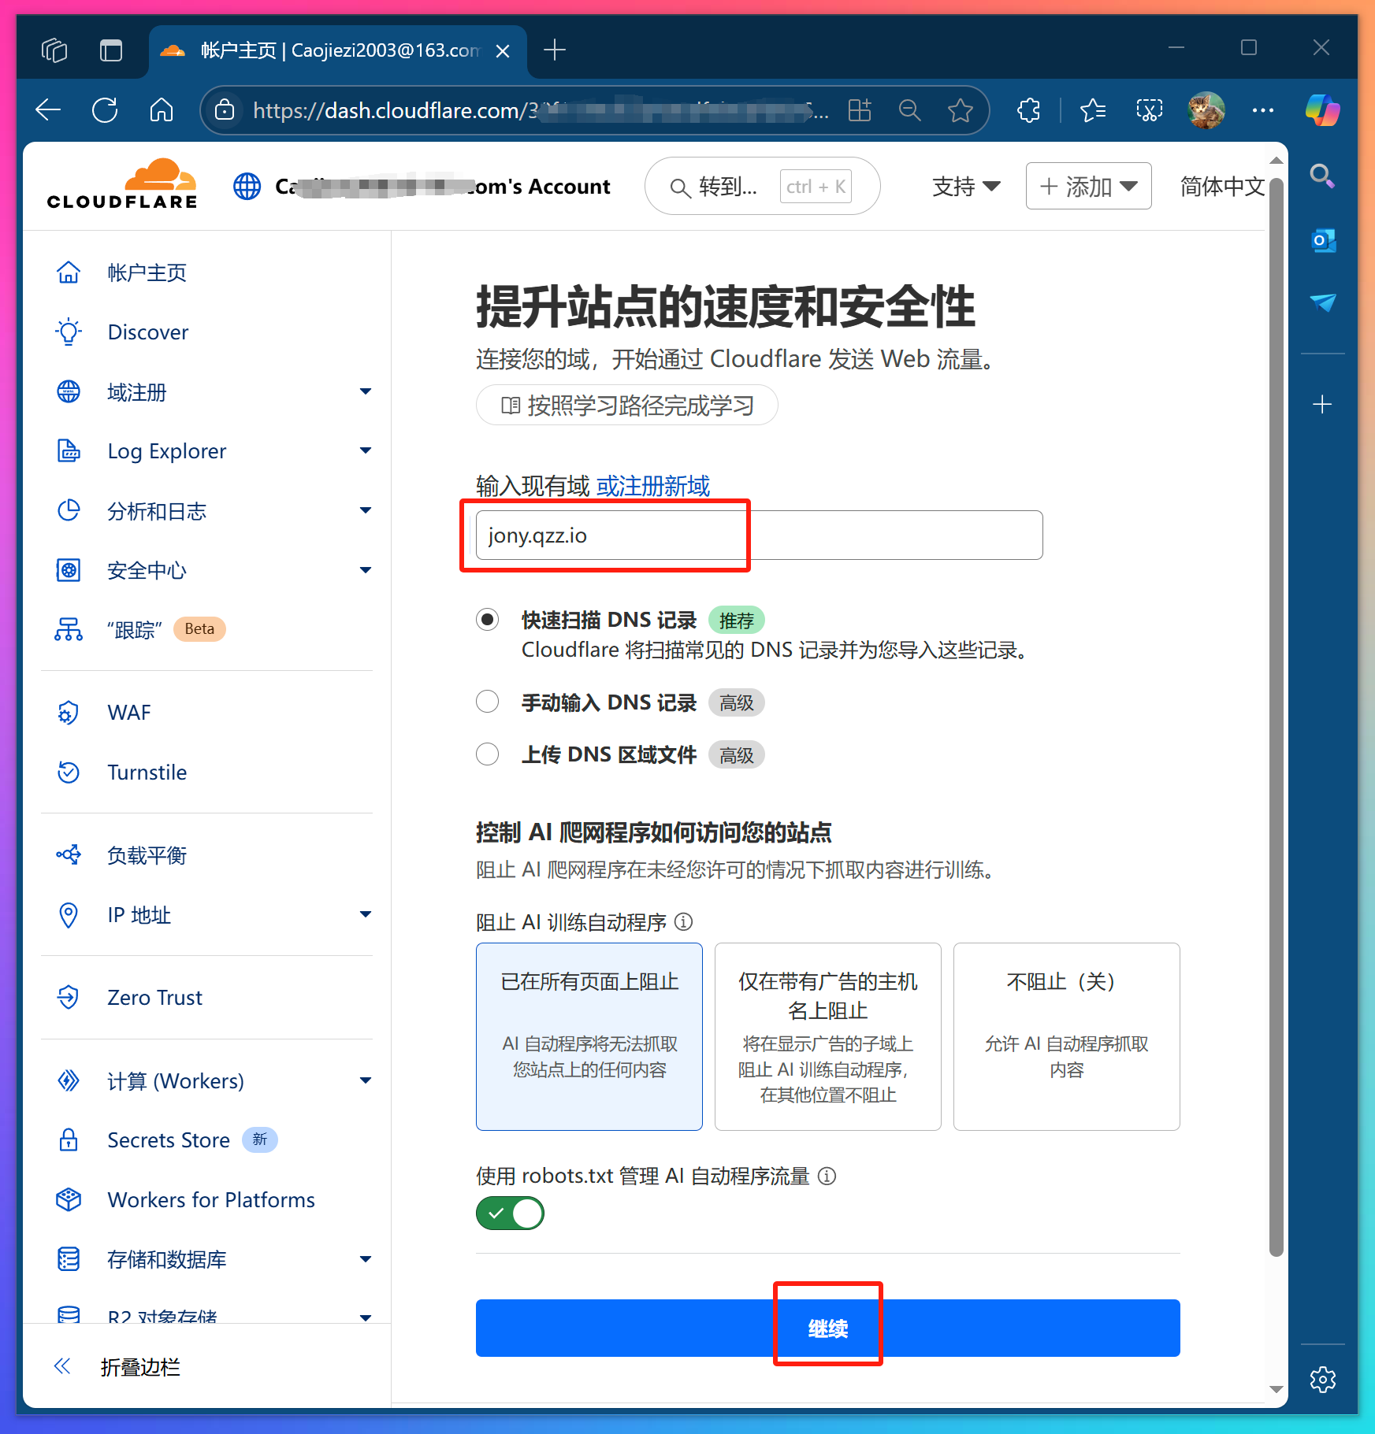This screenshot has height=1434, width=1375.
Task: Select Turnstile in the sidebar
Action: coord(147,772)
